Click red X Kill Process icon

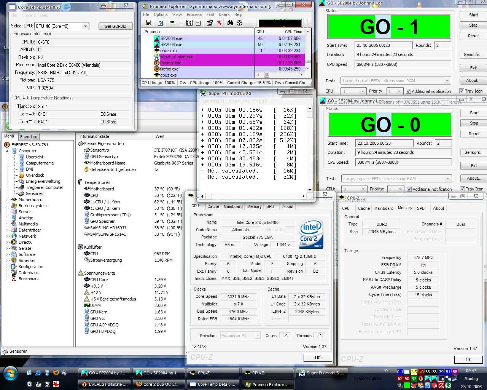coord(219,23)
